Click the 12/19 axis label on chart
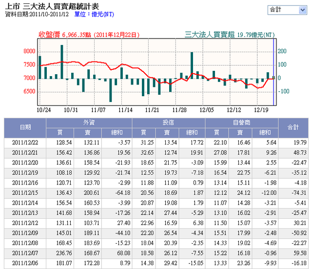 [261, 110]
